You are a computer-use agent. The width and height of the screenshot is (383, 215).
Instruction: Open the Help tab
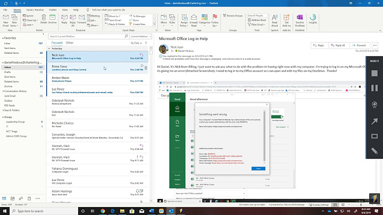click(76, 10)
